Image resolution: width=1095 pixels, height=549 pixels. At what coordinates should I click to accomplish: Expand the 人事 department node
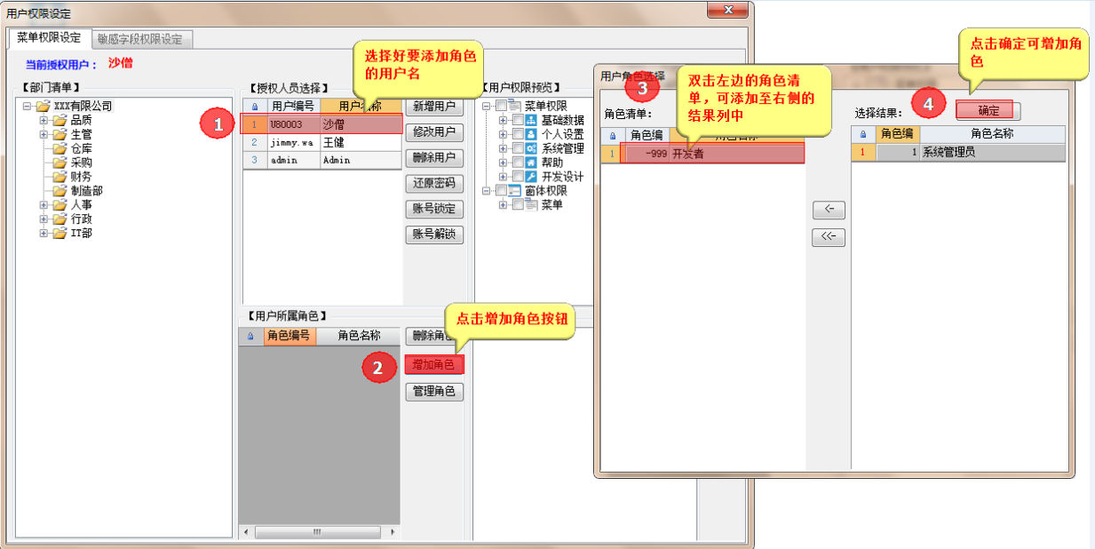point(44,205)
